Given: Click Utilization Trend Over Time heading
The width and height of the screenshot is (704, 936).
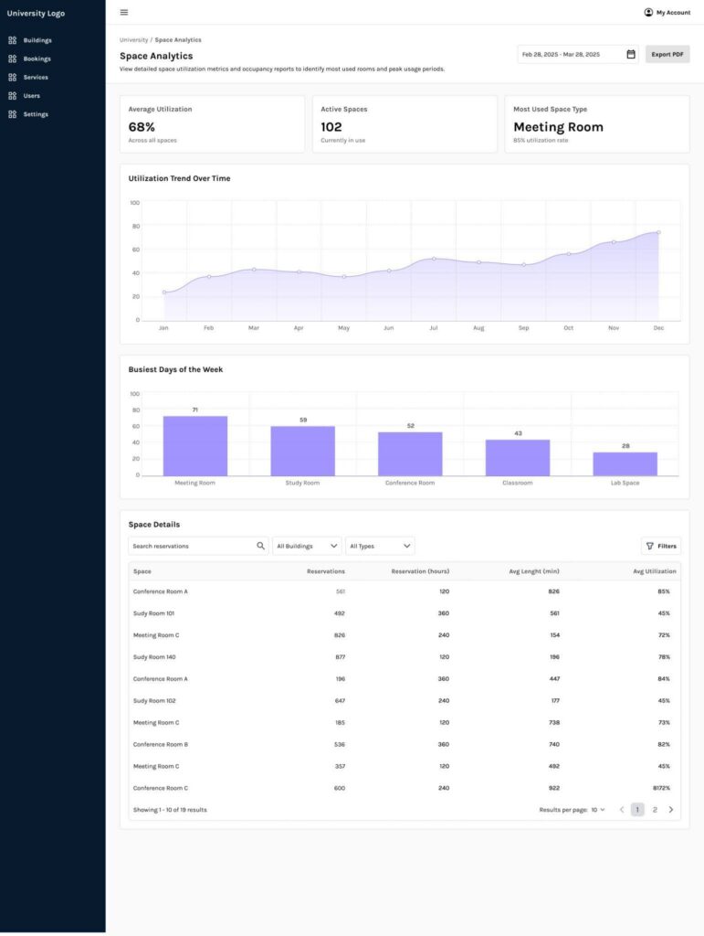Looking at the screenshot, I should pos(180,178).
